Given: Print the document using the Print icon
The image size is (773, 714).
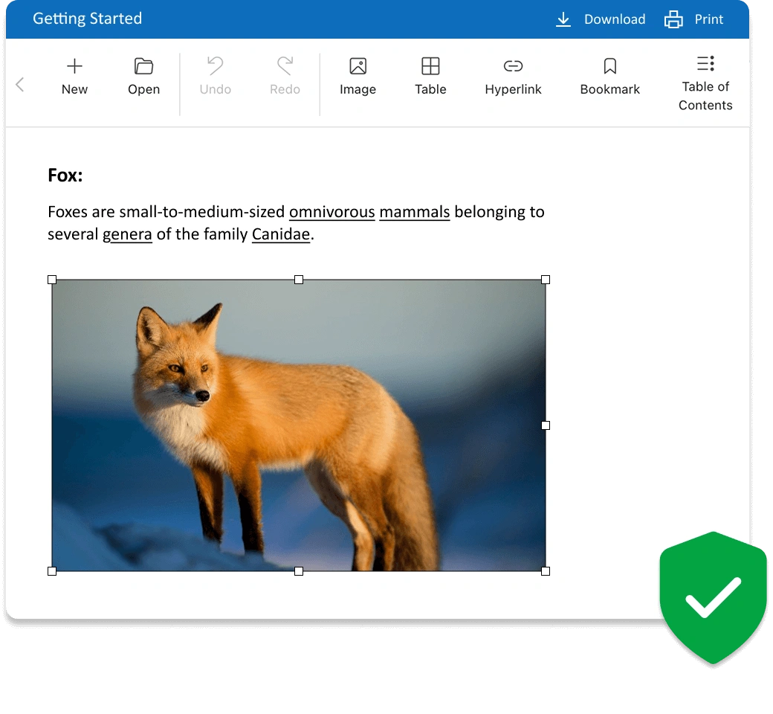Looking at the screenshot, I should coord(673,19).
